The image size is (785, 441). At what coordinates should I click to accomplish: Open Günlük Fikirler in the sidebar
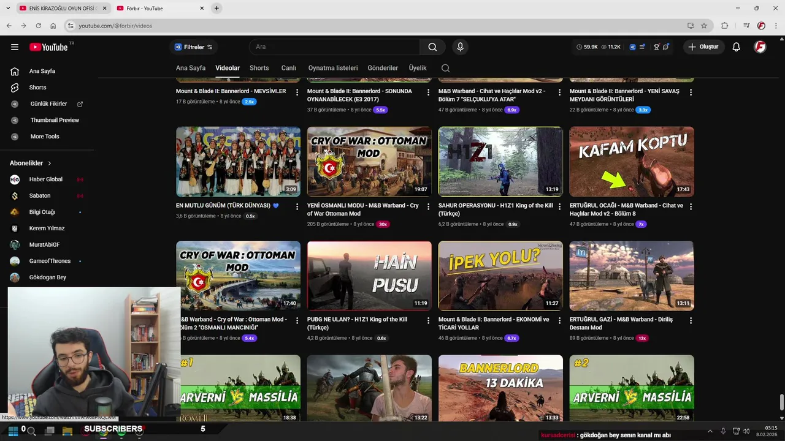tap(48, 104)
